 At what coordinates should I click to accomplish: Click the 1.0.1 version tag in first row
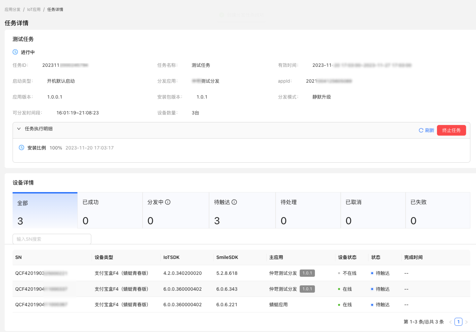pos(307,273)
